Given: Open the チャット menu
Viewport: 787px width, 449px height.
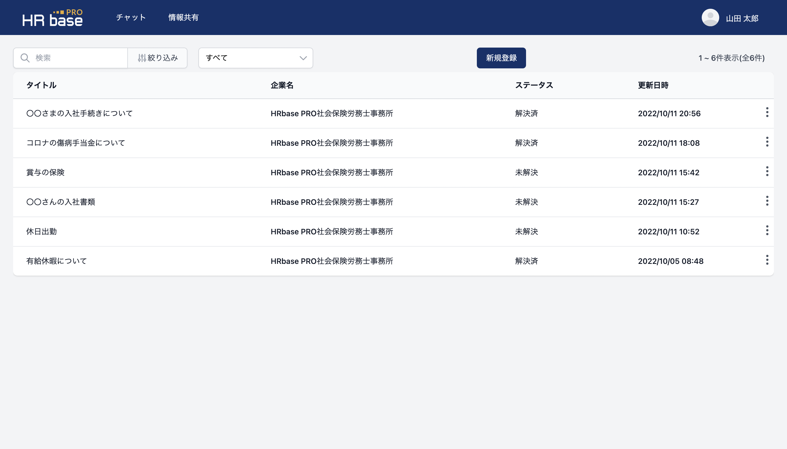Looking at the screenshot, I should (x=131, y=18).
